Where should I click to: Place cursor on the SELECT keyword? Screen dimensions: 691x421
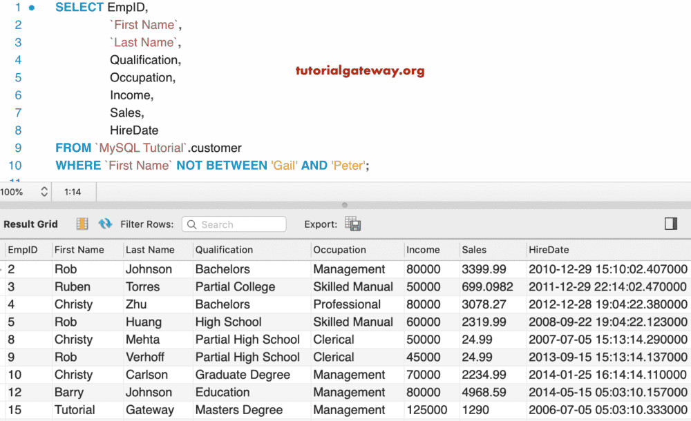click(x=79, y=8)
